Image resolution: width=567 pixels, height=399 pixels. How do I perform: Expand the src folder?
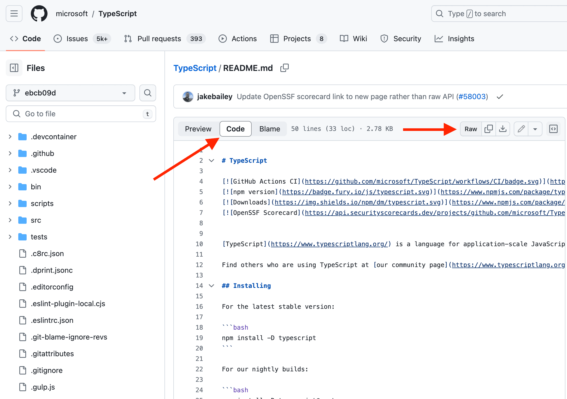pos(10,220)
